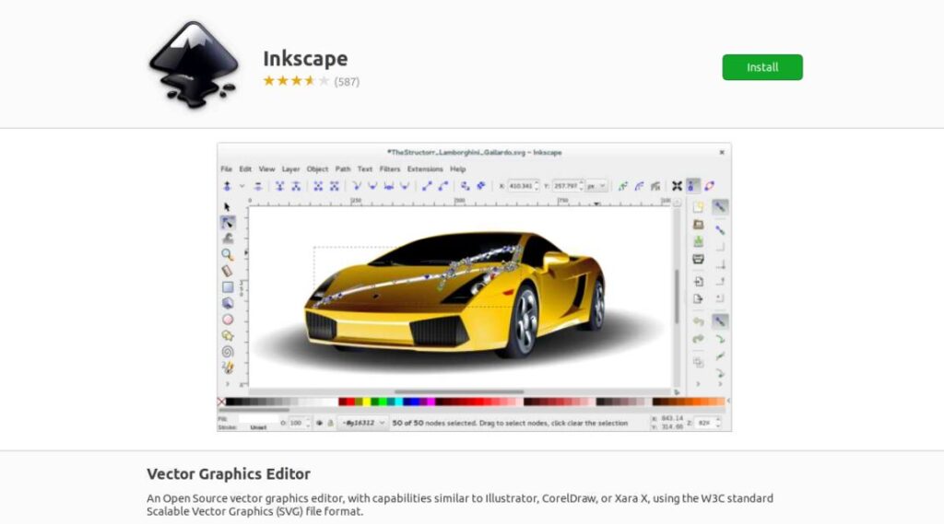The image size is (944, 524).
Task: Toggle show Bezier handles of nodes
Action: coord(693,187)
